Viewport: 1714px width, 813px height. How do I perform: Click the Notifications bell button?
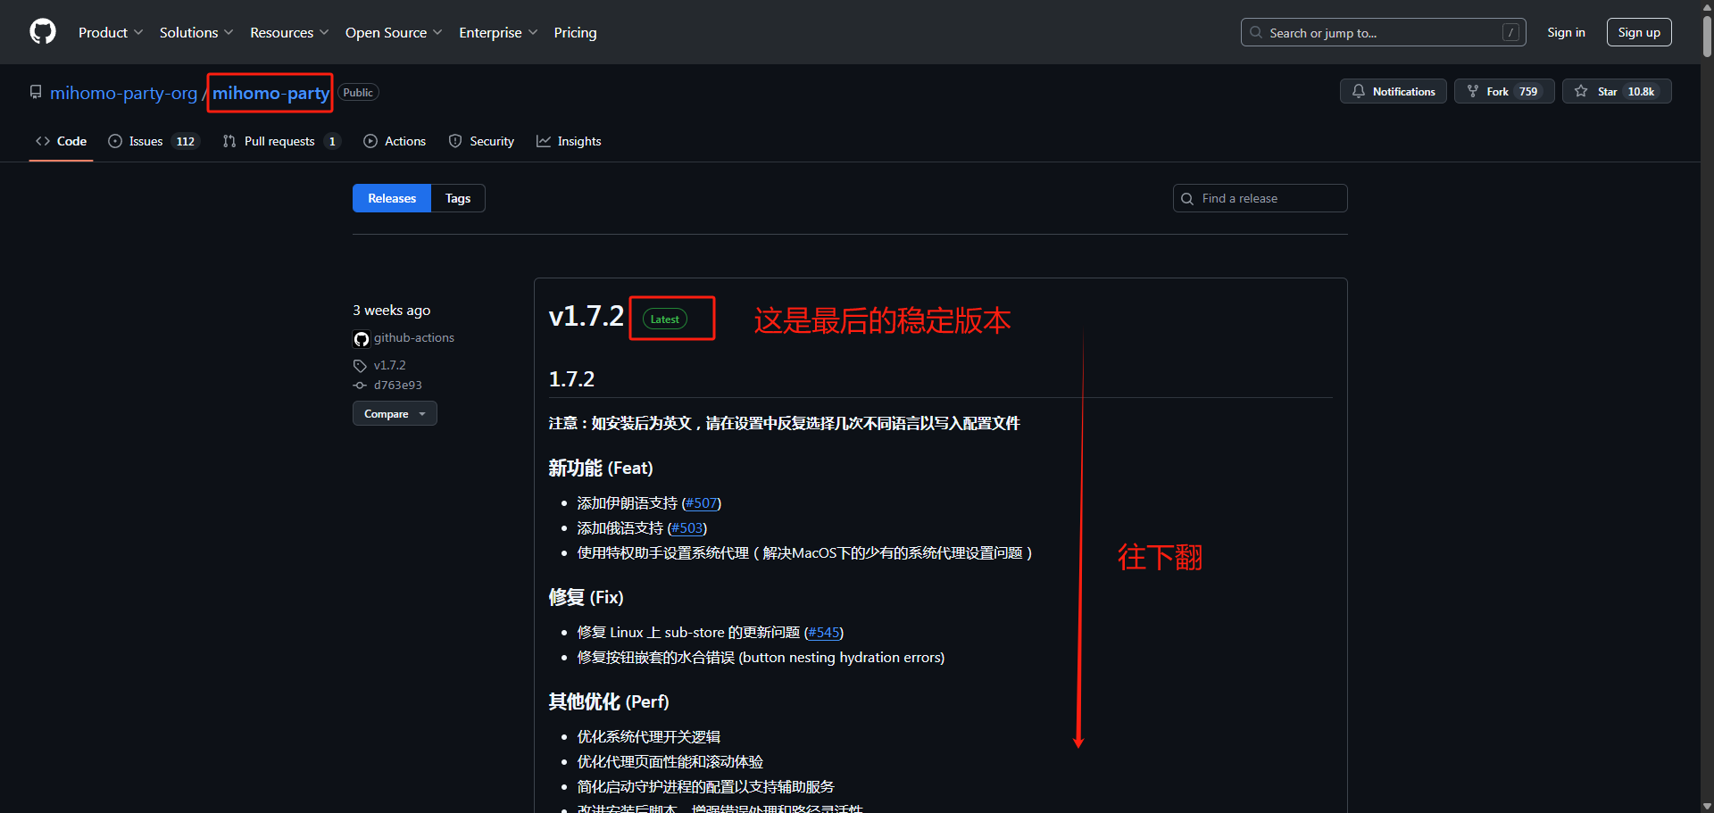[1393, 92]
